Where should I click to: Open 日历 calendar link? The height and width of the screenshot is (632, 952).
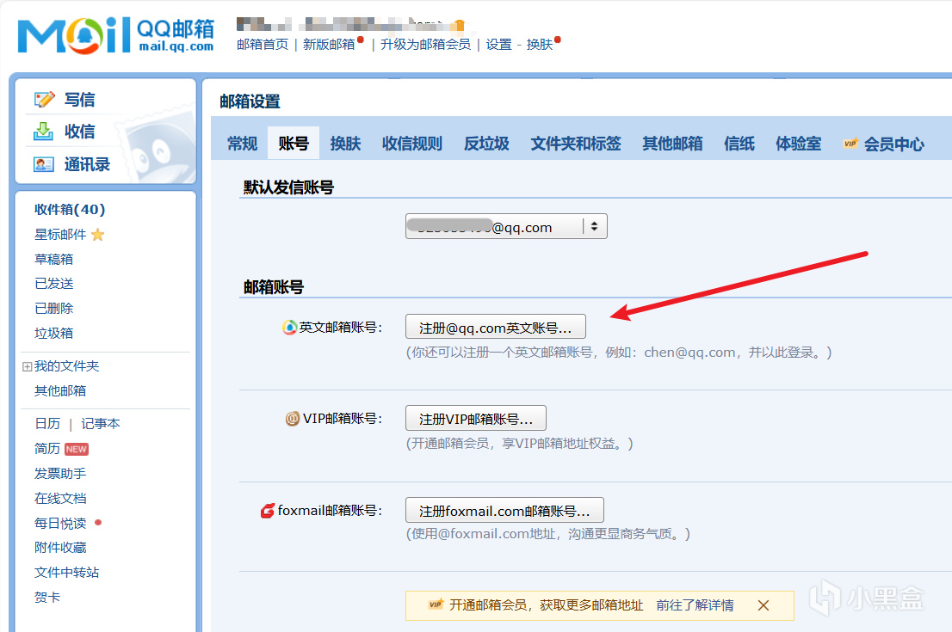tap(47, 424)
